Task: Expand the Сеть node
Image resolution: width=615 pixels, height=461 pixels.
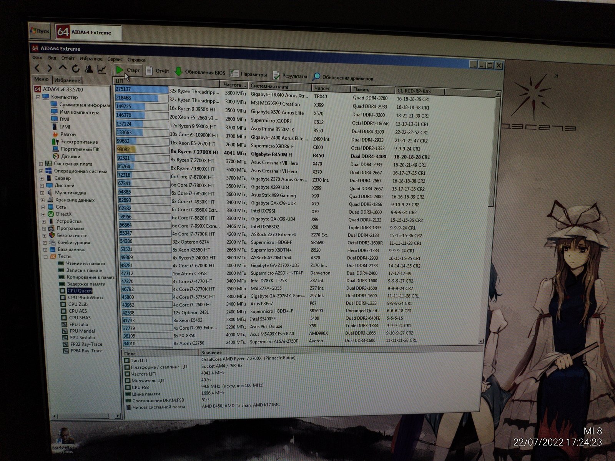Action: tap(43, 207)
